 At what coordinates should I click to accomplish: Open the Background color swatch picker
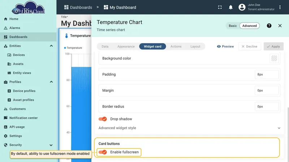[274, 58]
